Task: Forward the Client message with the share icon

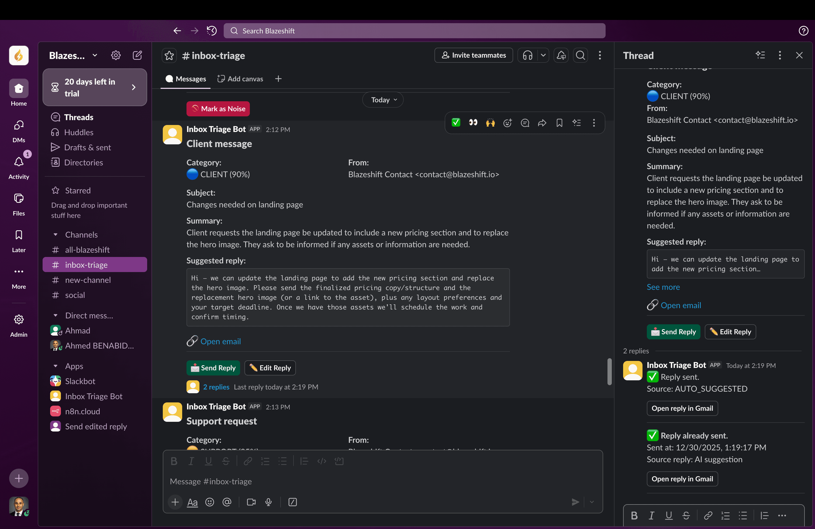Action: [542, 123]
